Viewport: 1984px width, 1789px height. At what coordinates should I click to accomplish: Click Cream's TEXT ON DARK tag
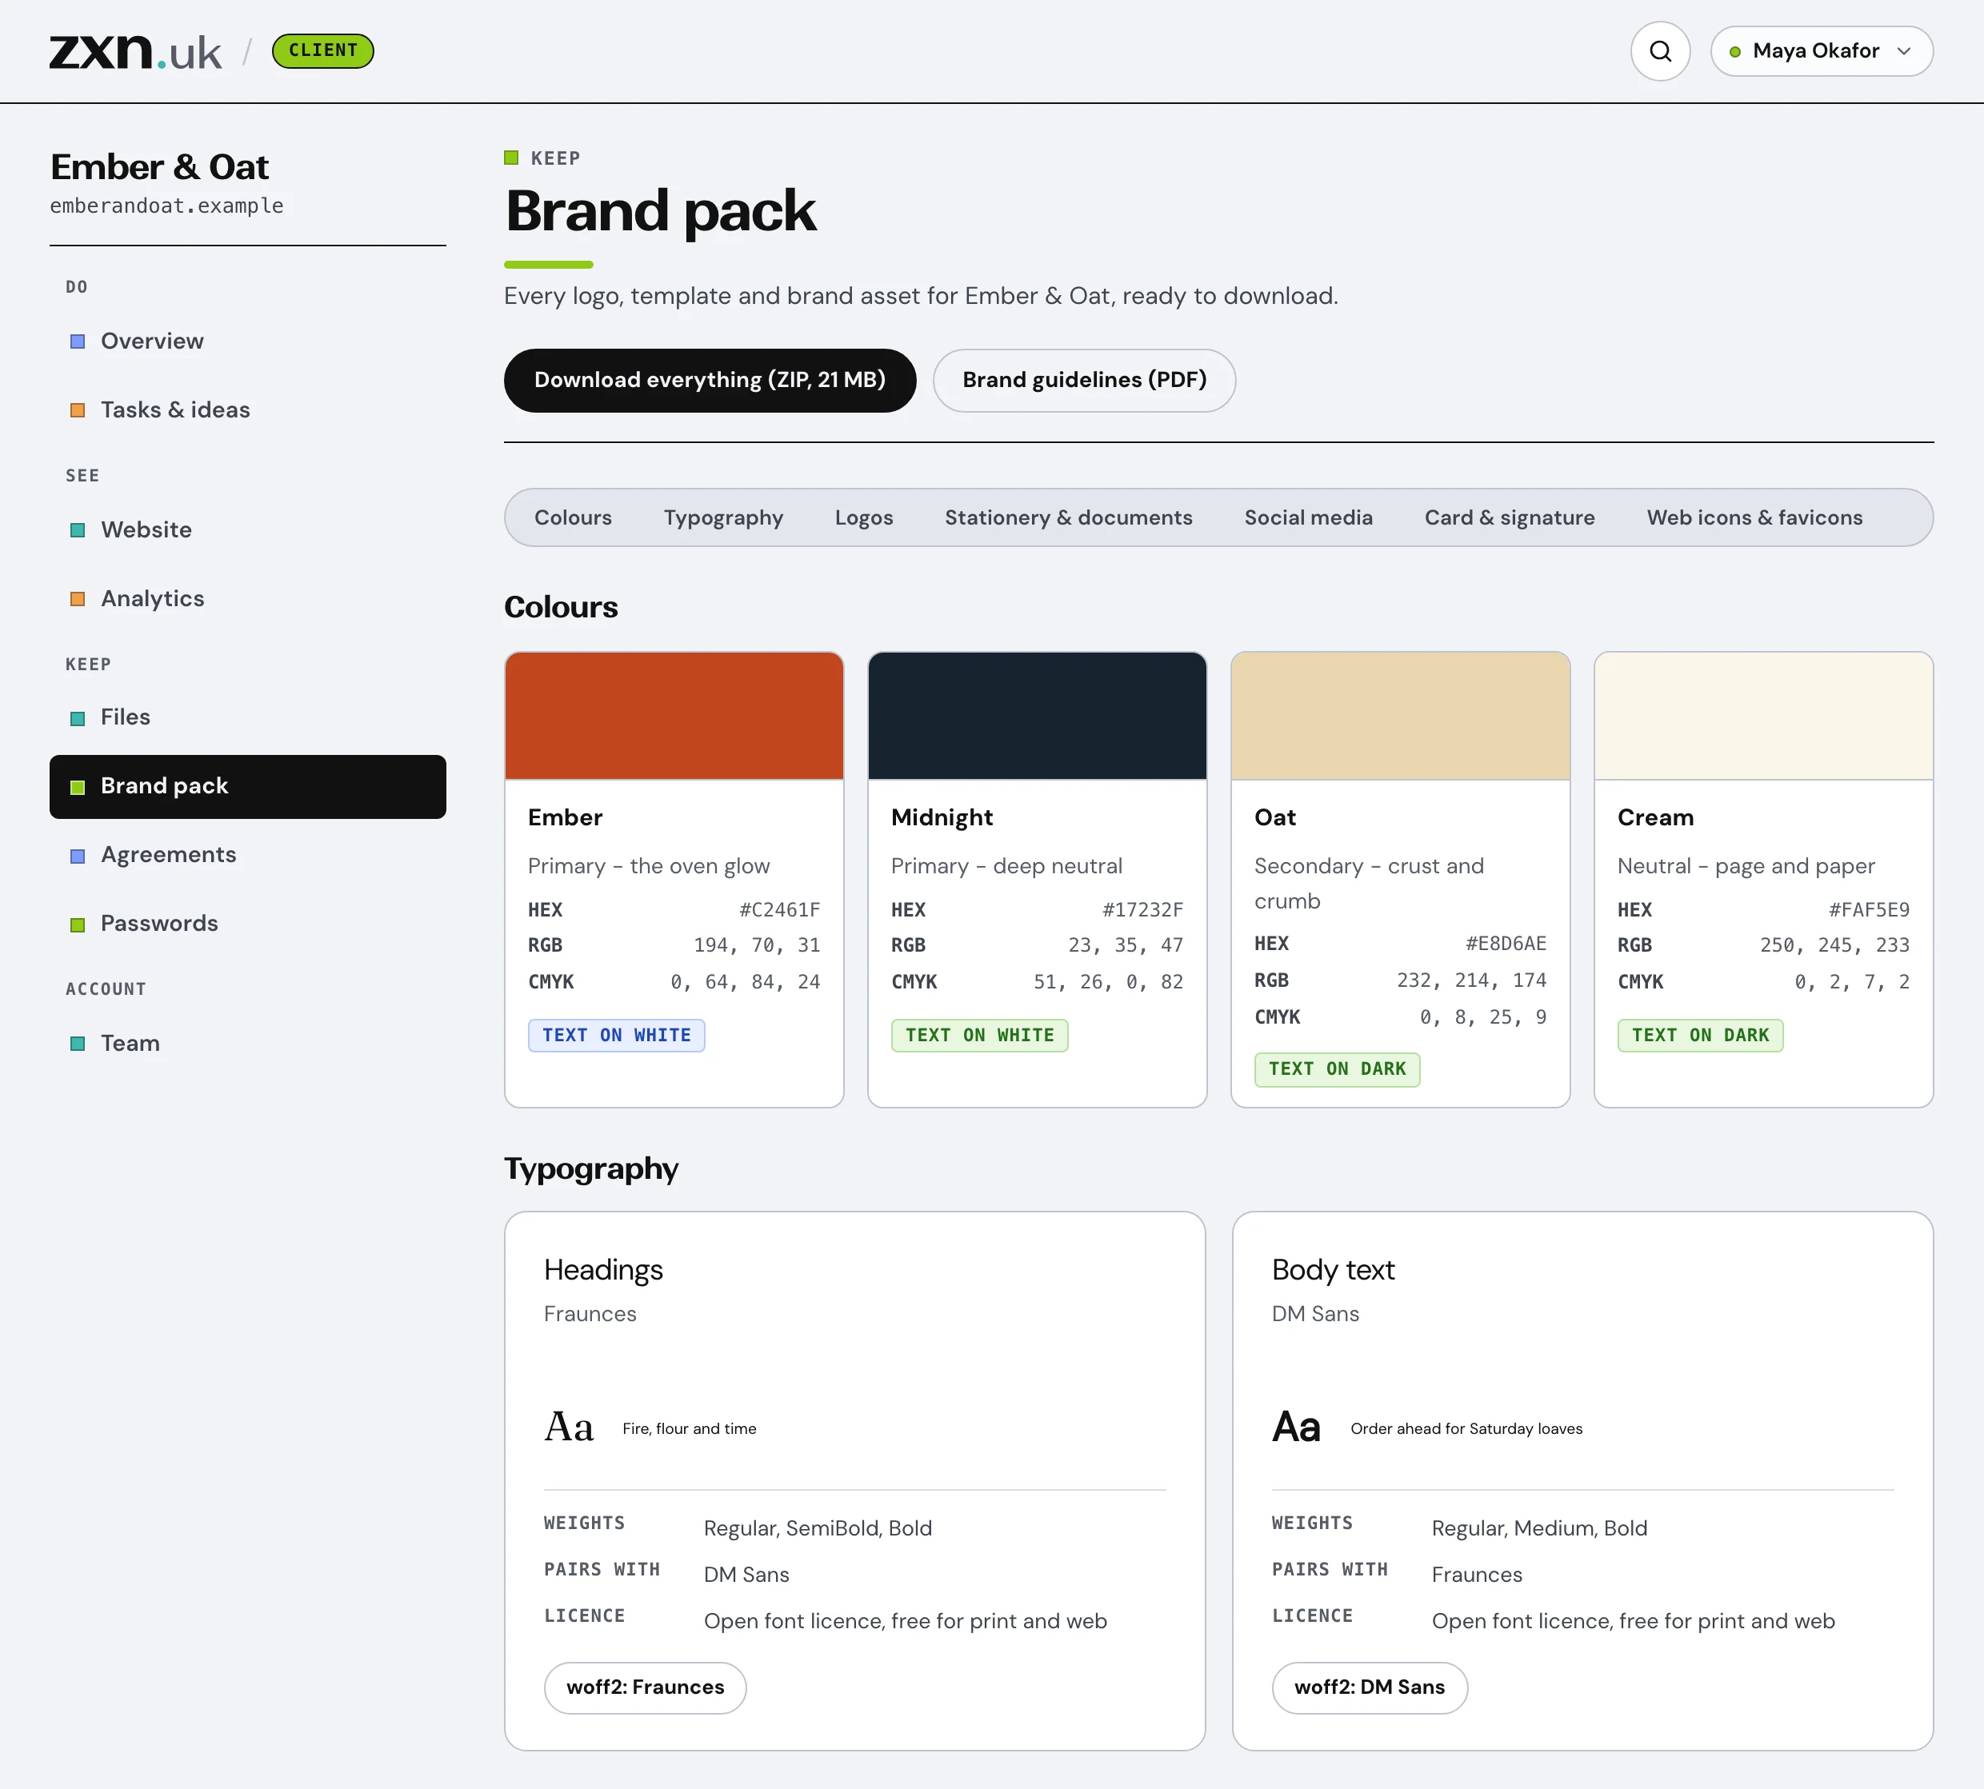click(x=1700, y=1035)
